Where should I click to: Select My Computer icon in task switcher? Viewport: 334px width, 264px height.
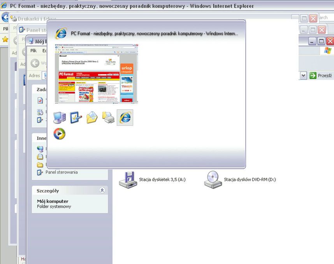(60, 118)
